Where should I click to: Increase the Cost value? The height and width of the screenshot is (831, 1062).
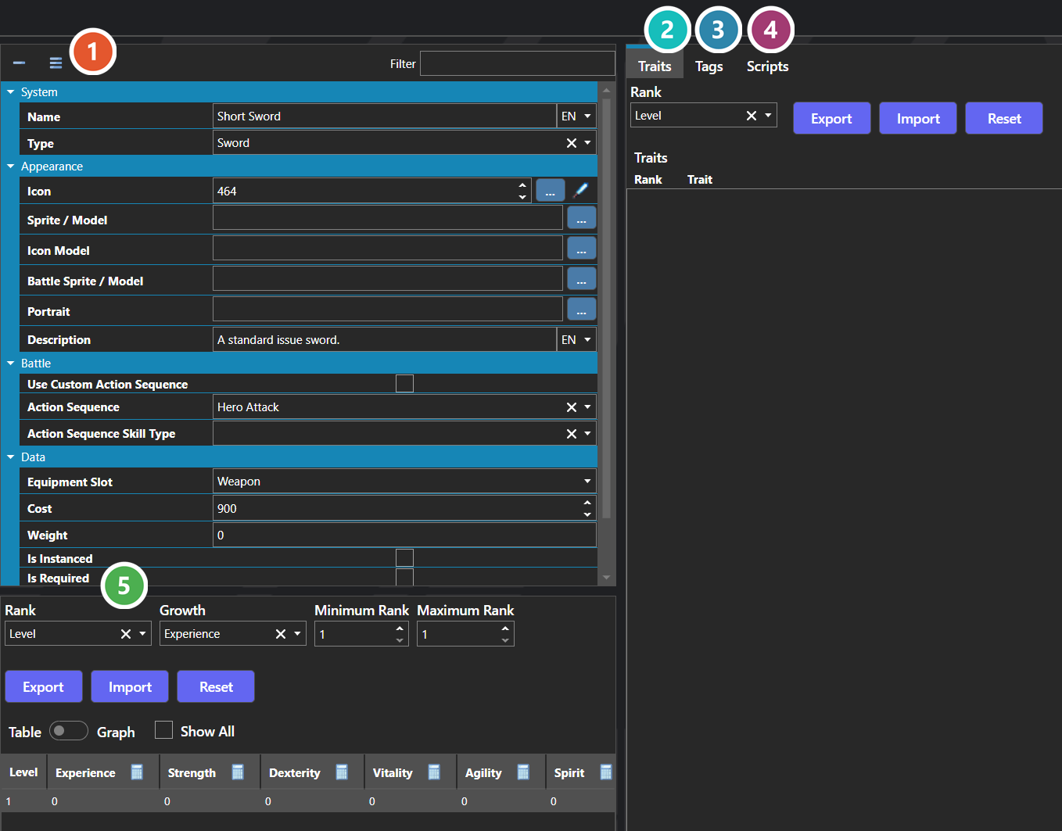point(587,503)
